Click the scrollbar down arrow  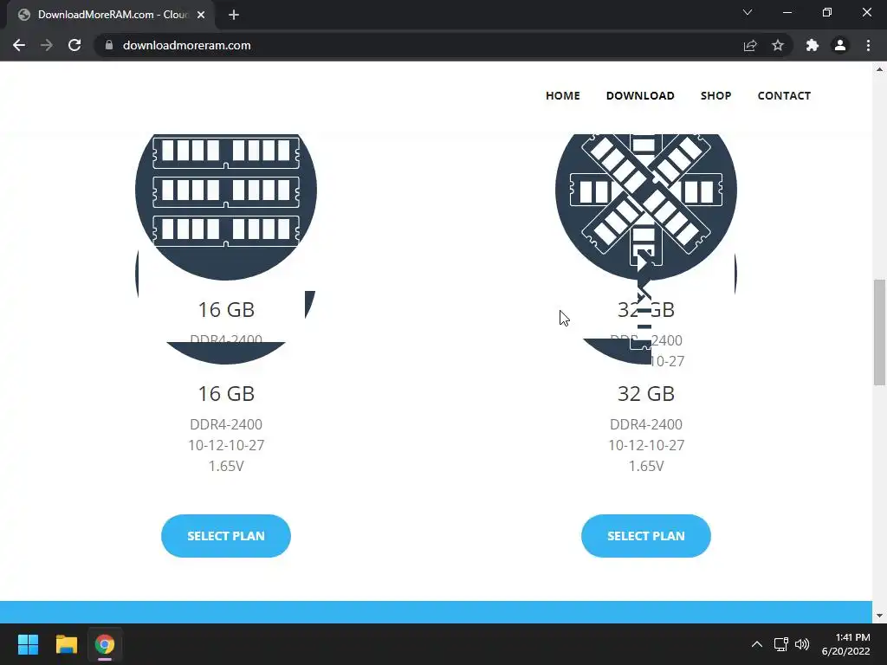[x=880, y=616]
